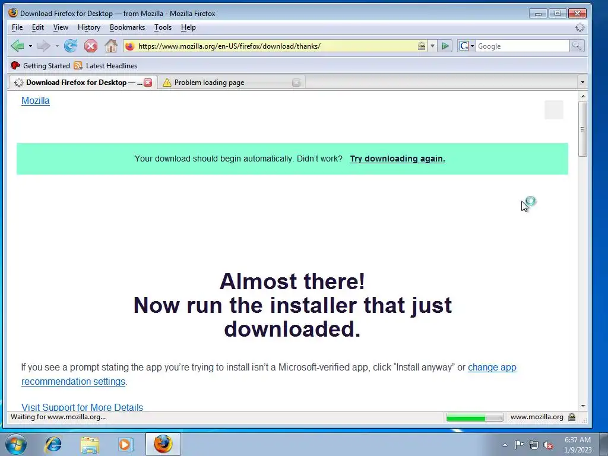Open the History menu
The image size is (608, 456).
click(89, 27)
